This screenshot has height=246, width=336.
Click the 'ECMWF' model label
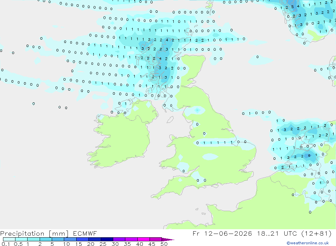click(x=85, y=234)
